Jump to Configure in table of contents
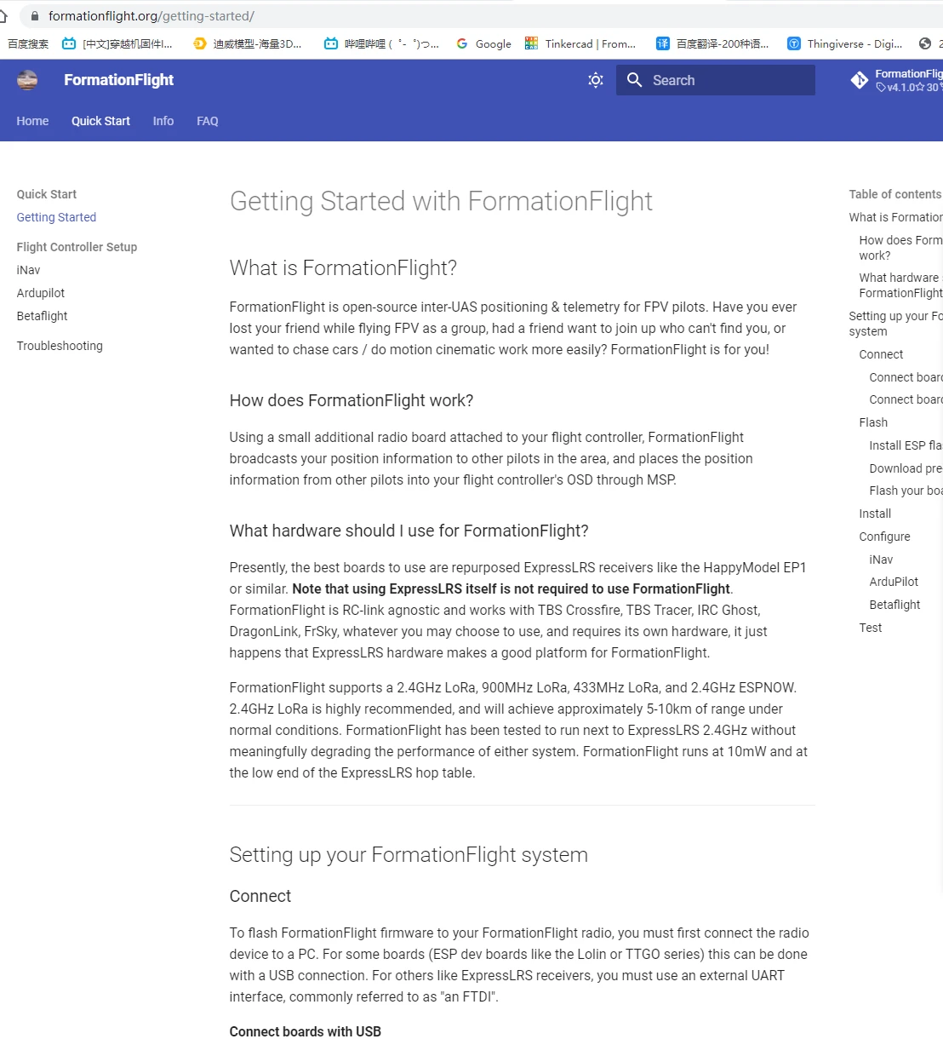 884,537
